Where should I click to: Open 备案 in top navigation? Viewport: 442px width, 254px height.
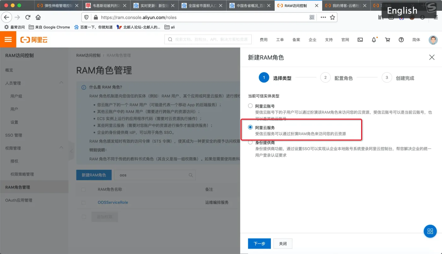296,40
